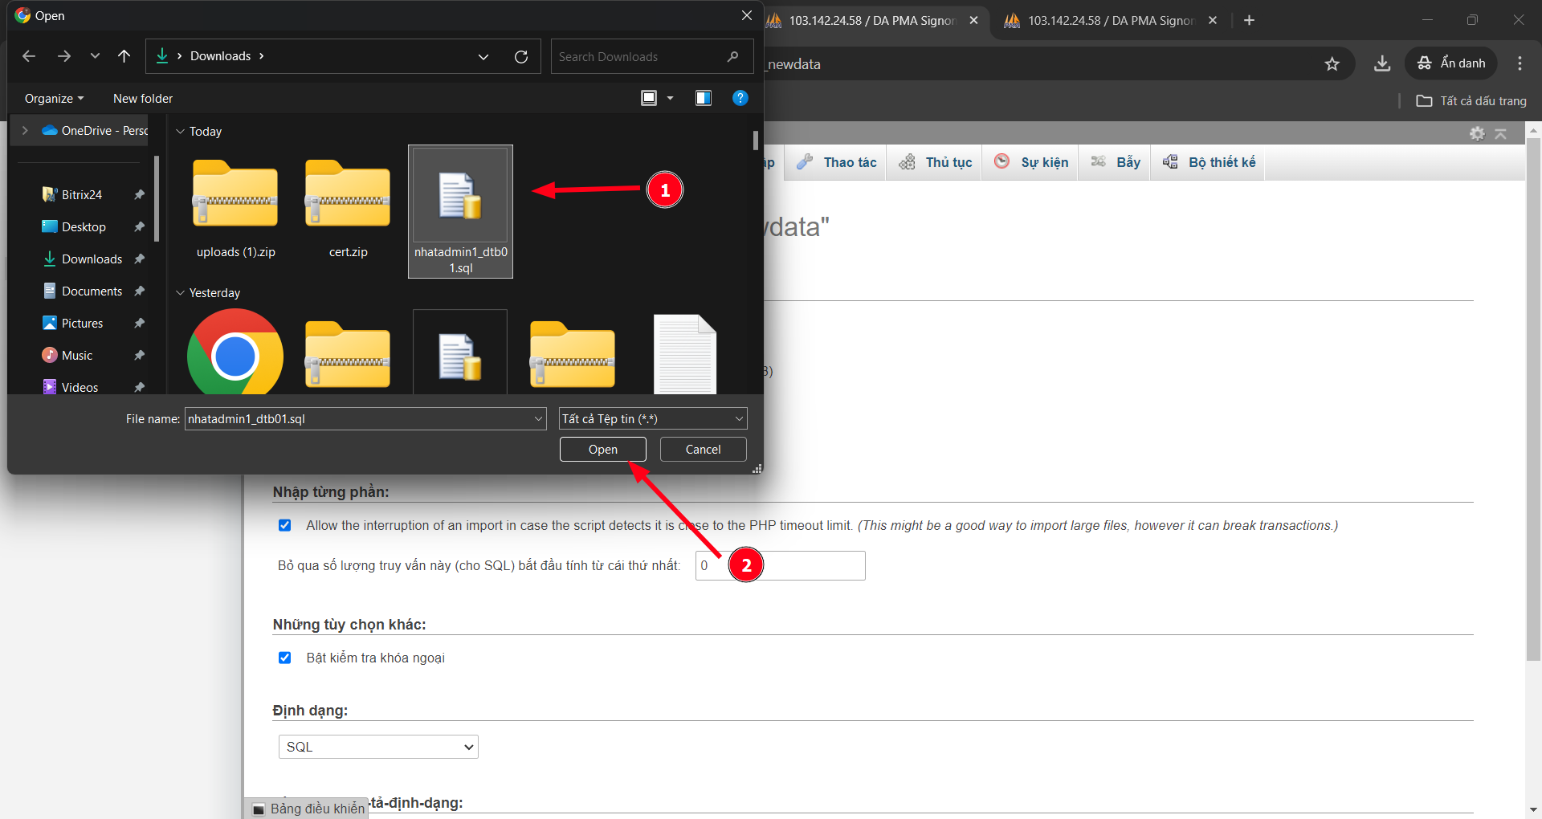Go up one folder level
1542x819 pixels.
[x=124, y=56]
